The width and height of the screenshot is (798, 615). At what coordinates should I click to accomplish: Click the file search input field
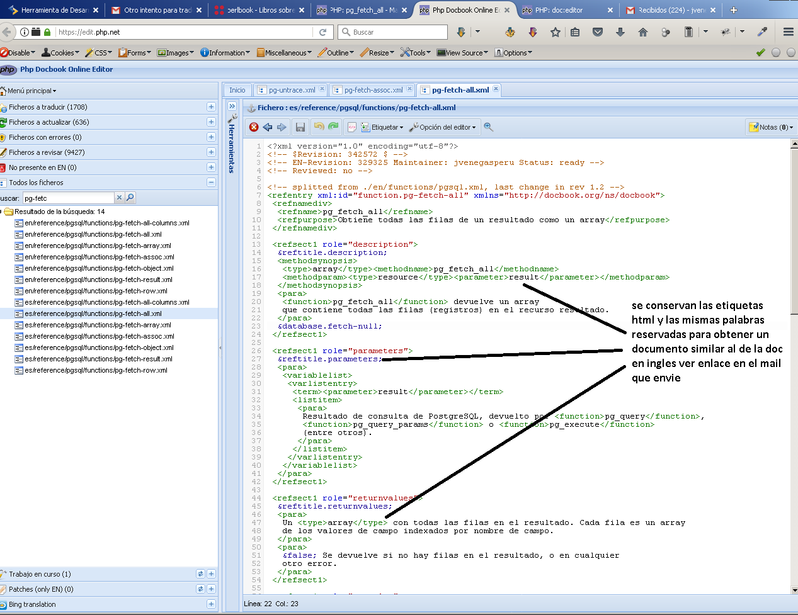(68, 198)
